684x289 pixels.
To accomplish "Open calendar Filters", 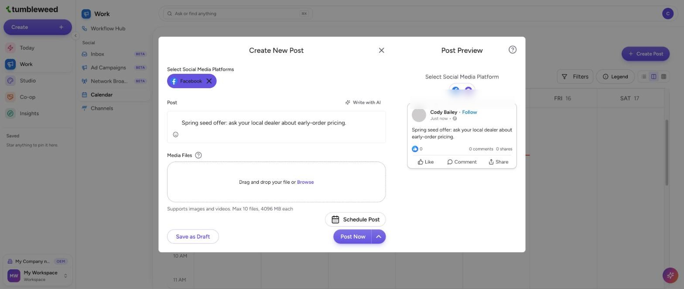I will pyautogui.click(x=575, y=76).
